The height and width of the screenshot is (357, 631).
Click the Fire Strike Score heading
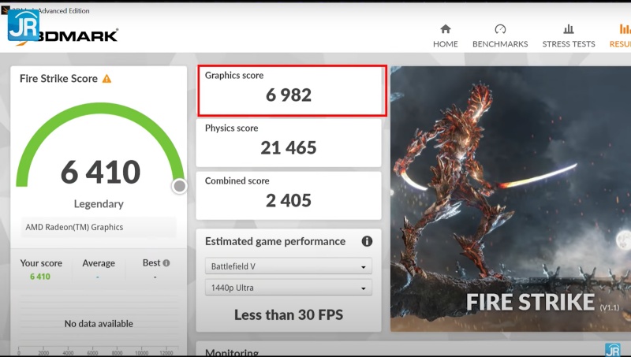click(58, 78)
